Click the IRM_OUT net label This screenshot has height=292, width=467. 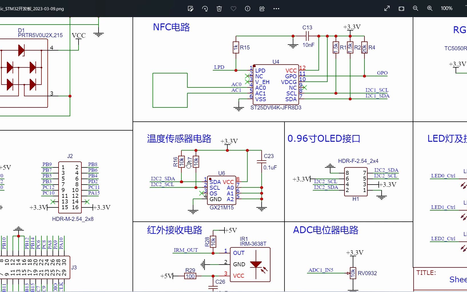(x=186, y=250)
